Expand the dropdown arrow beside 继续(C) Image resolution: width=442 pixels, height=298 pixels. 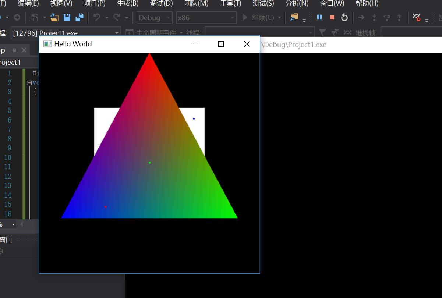point(280,18)
